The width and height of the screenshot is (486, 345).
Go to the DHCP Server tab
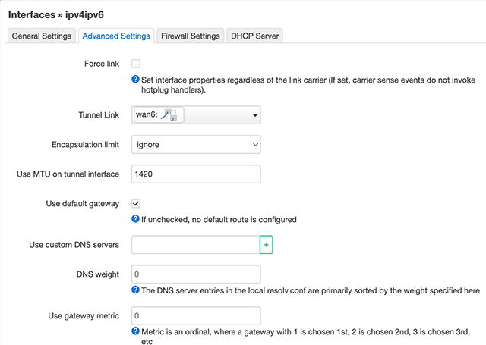pyautogui.click(x=255, y=36)
